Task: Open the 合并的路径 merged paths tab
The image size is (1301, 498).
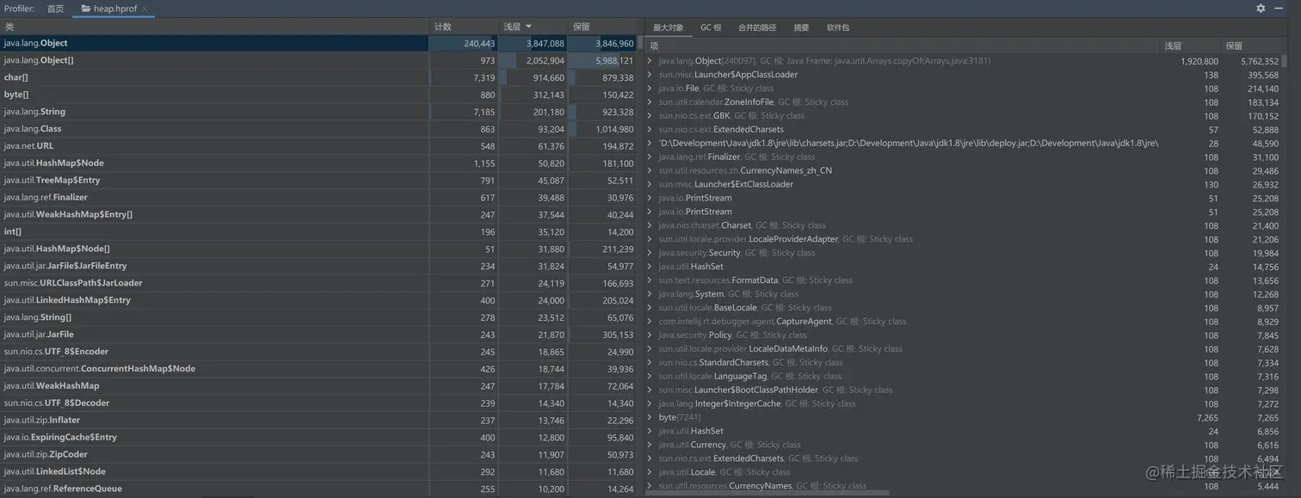Action: click(x=758, y=27)
